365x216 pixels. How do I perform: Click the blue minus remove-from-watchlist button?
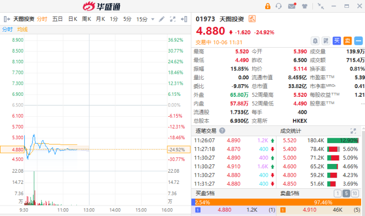pyautogui.click(x=359, y=41)
